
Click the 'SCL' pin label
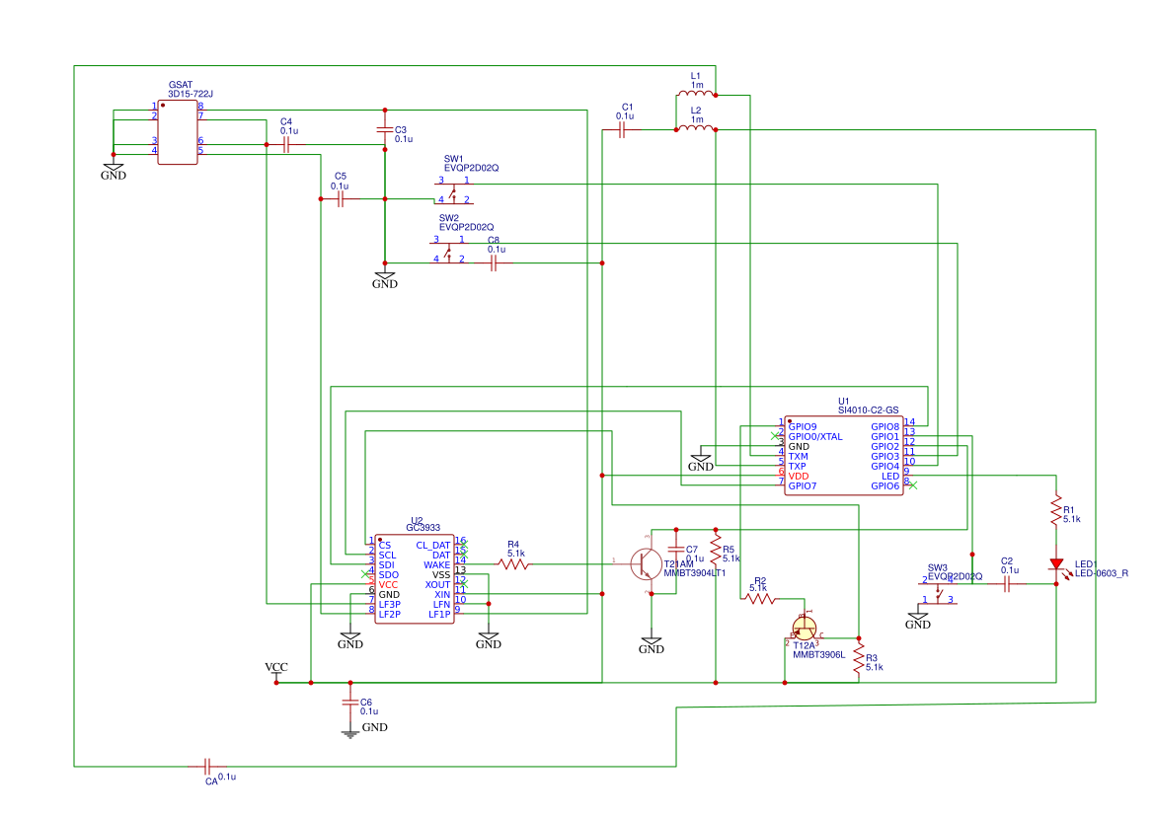[x=387, y=556]
